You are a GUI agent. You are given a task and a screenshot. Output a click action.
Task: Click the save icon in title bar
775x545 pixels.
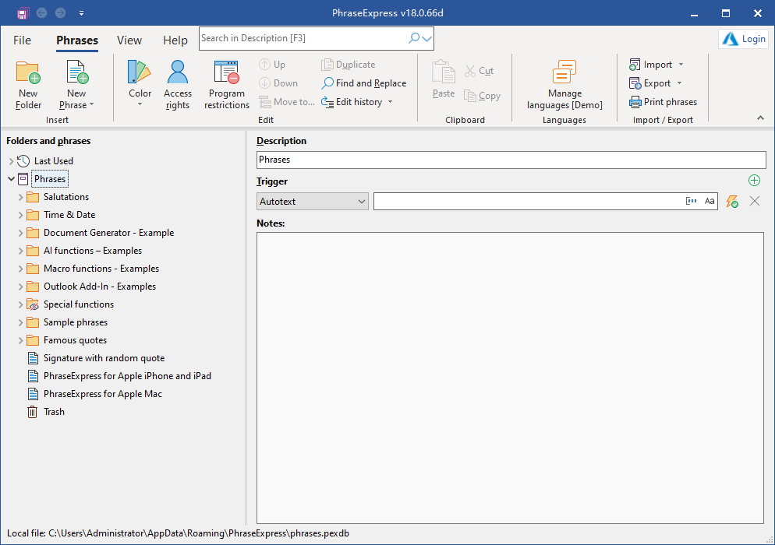pyautogui.click(x=23, y=13)
